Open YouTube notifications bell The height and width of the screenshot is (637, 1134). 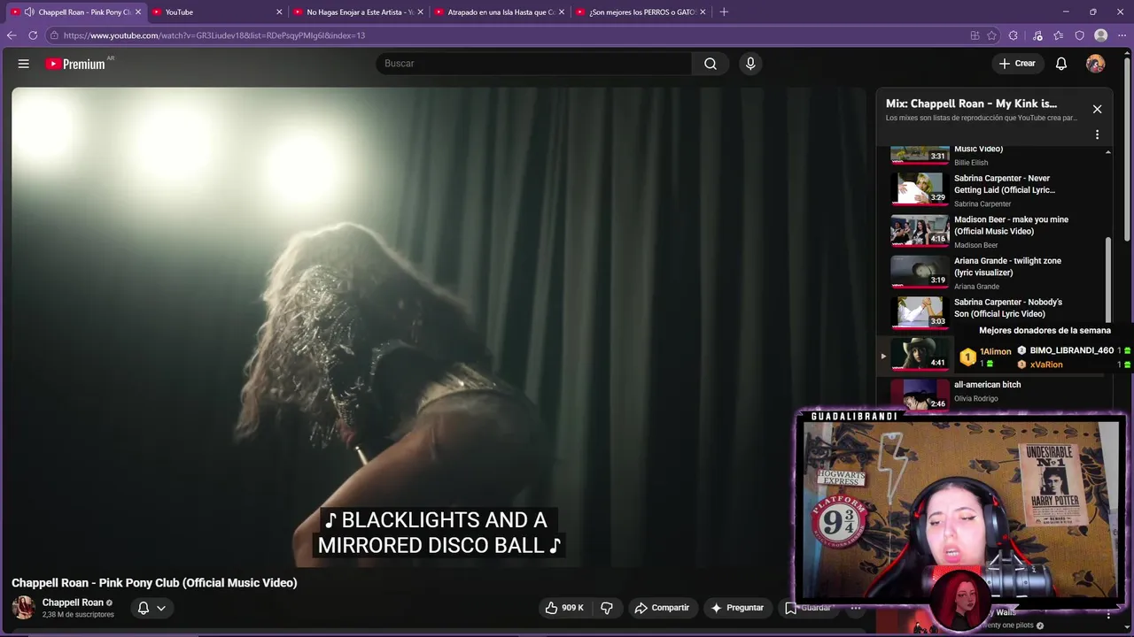[x=1061, y=64]
